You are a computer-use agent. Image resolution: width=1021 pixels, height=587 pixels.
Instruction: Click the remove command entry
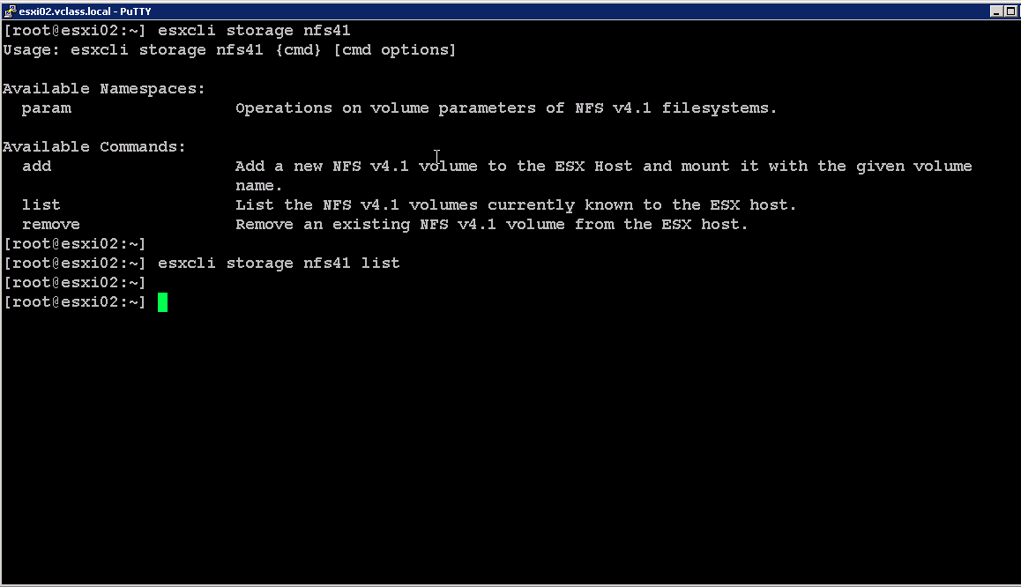[50, 224]
